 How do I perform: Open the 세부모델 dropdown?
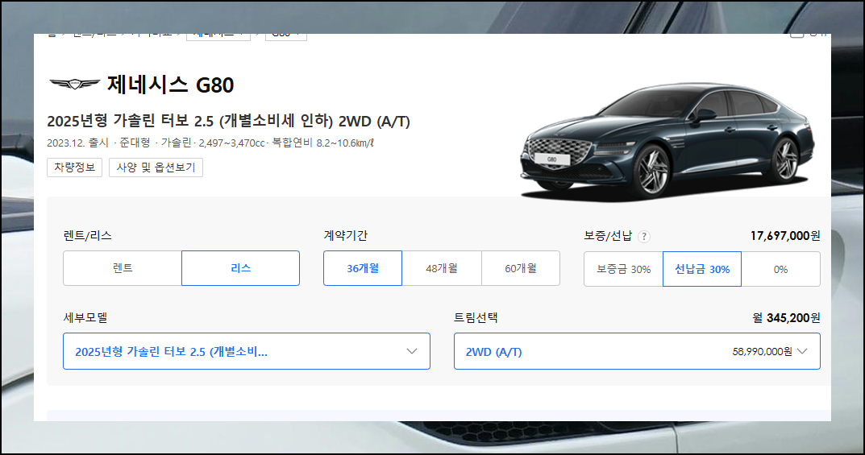coord(247,351)
